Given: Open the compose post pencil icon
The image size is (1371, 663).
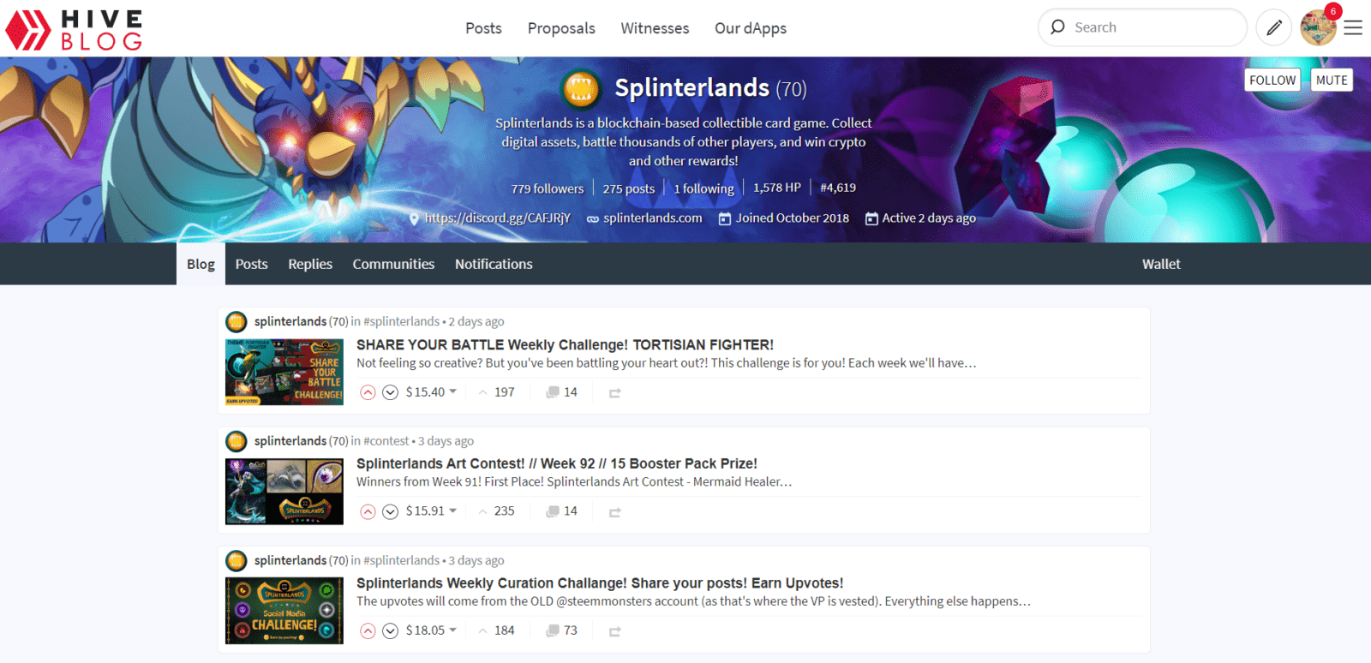Looking at the screenshot, I should click(1274, 27).
